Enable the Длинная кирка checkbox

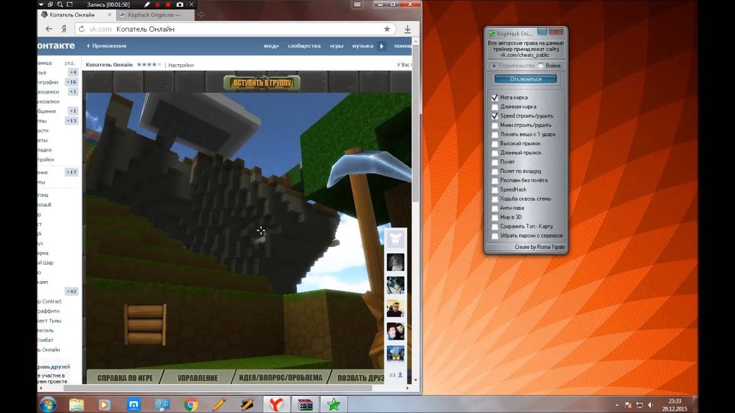pos(495,107)
